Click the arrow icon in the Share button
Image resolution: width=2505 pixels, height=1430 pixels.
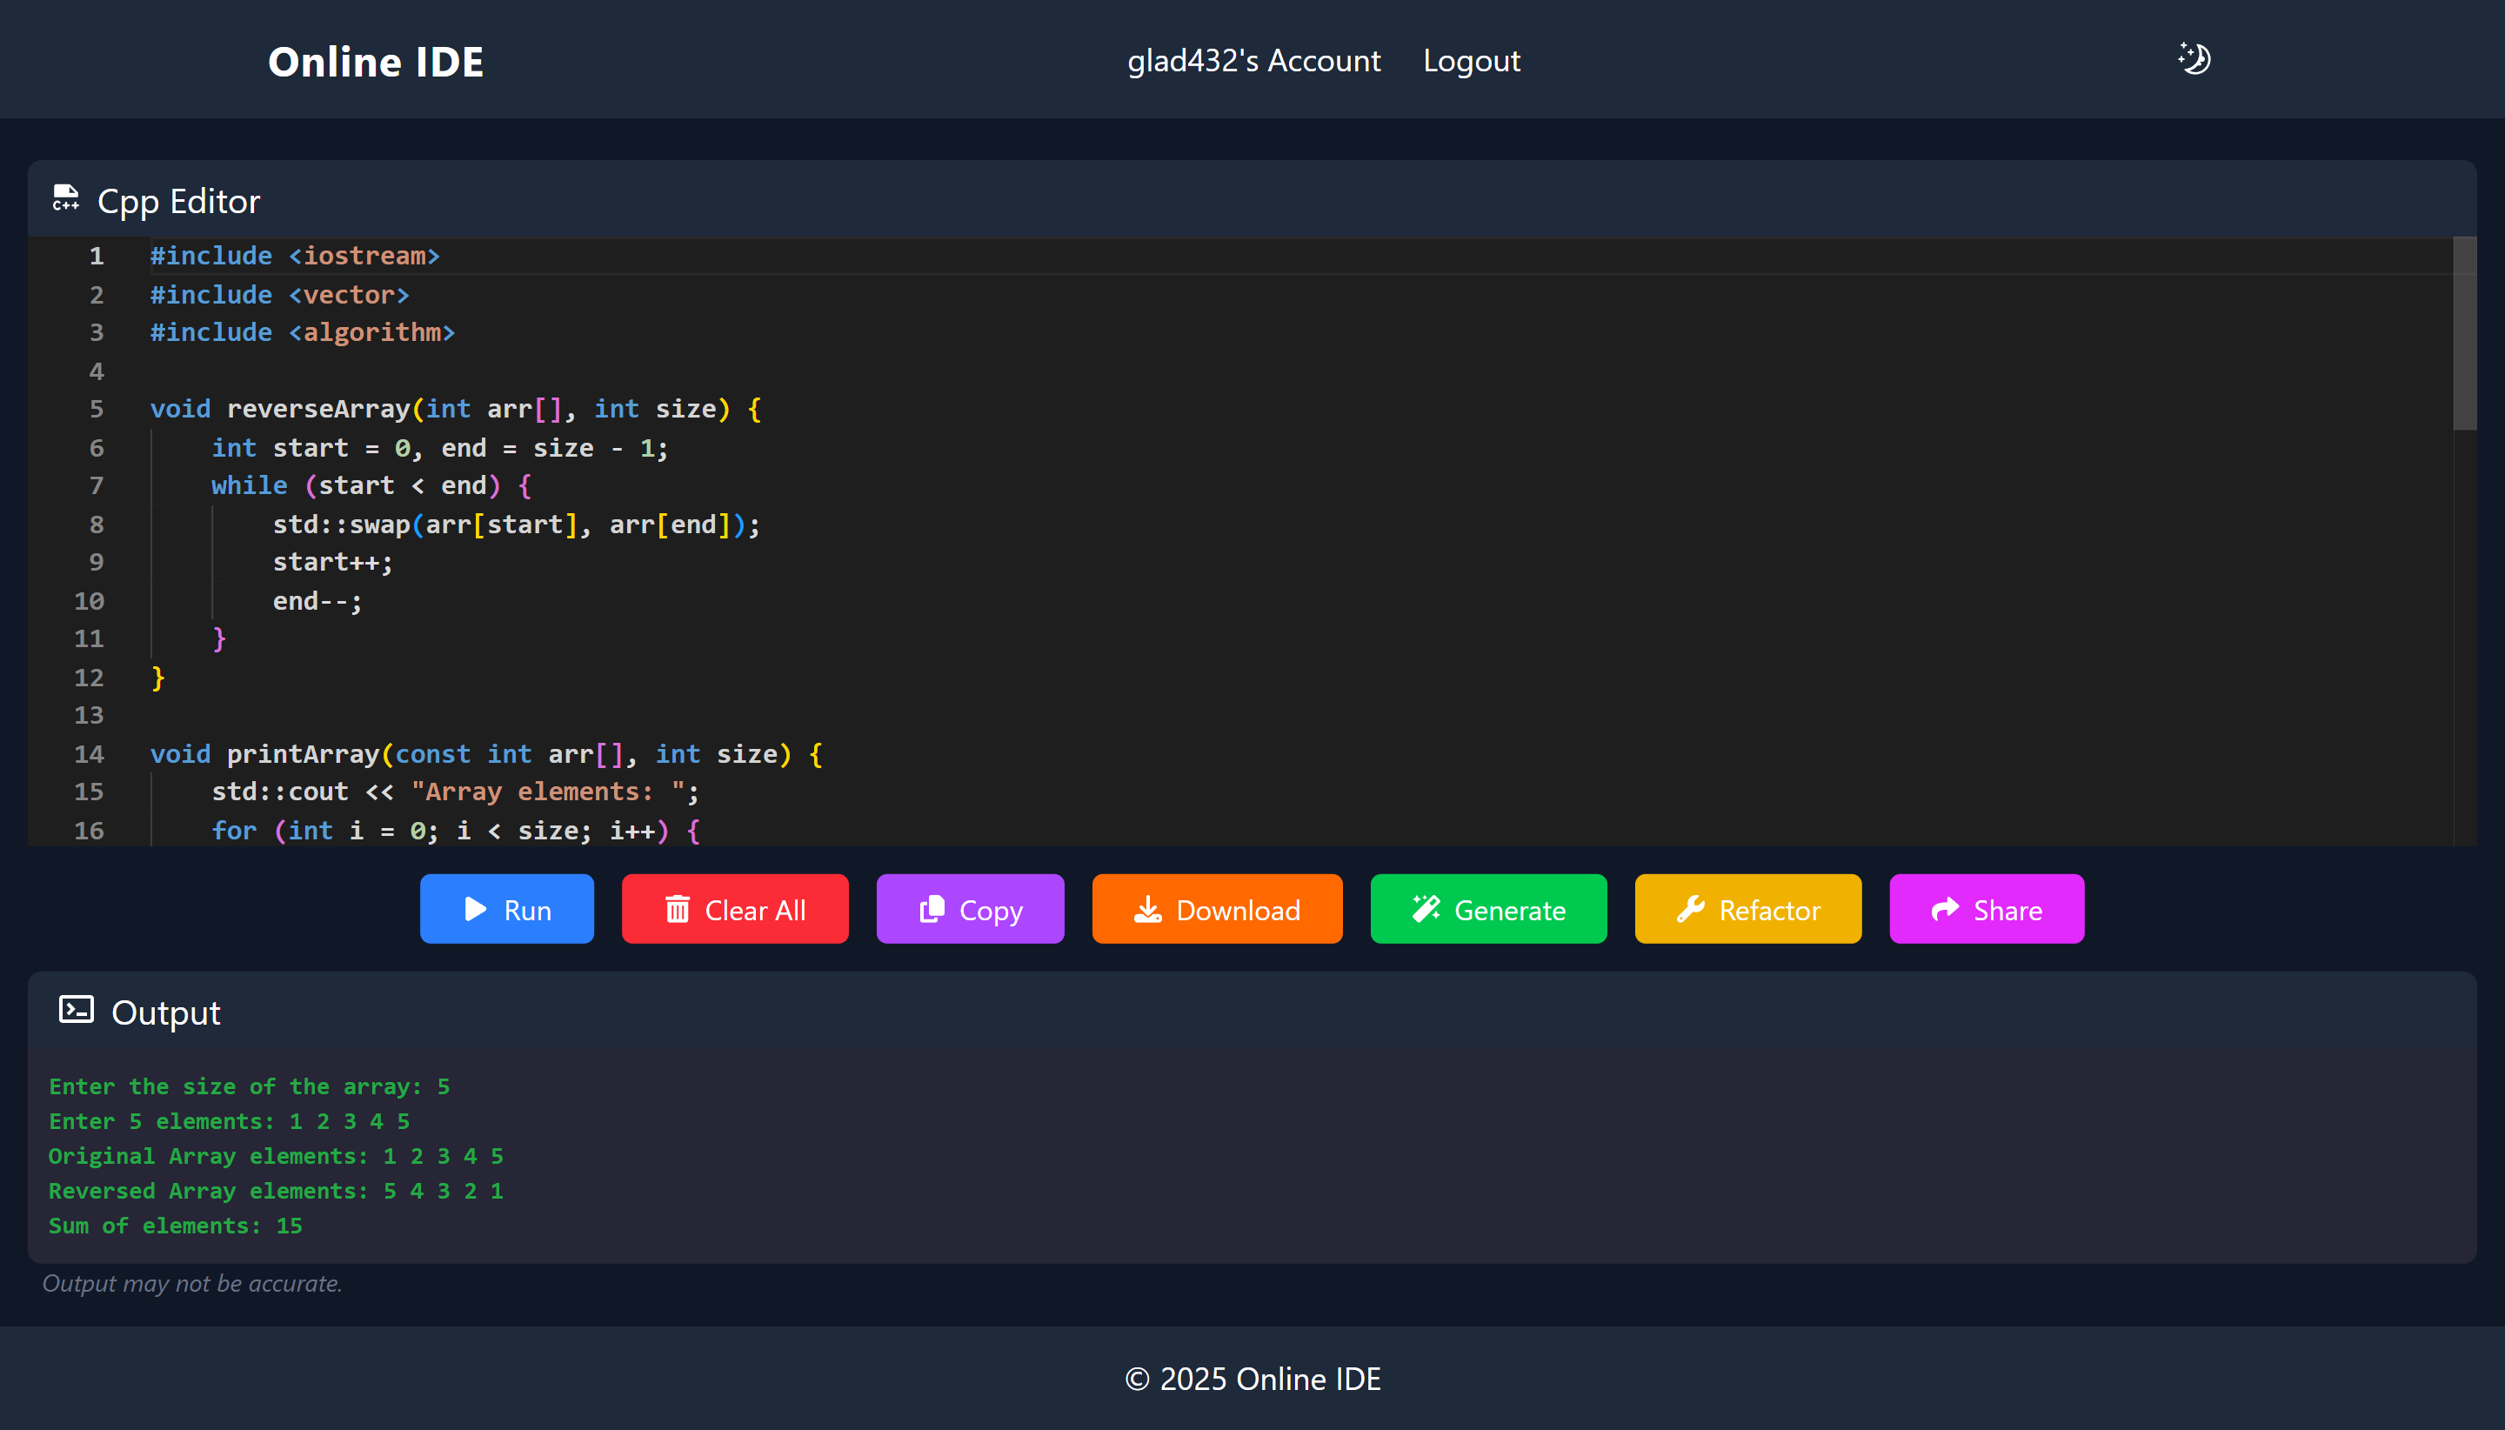tap(1945, 910)
